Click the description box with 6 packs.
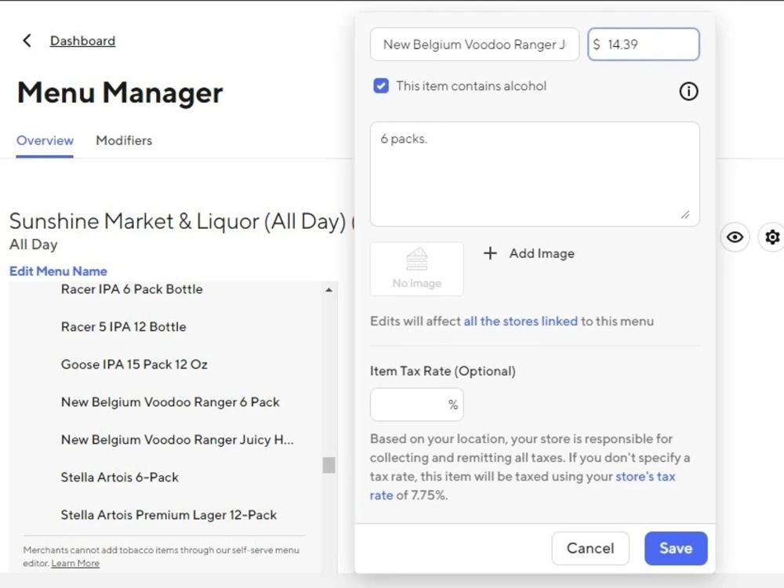 535,174
